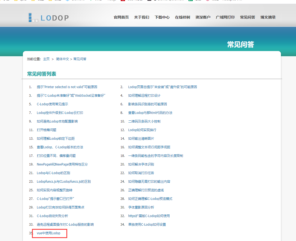The width and height of the screenshot is (296, 241).
Task: Open FAQ 影响条码识别率的可能原因
Action: (147, 104)
